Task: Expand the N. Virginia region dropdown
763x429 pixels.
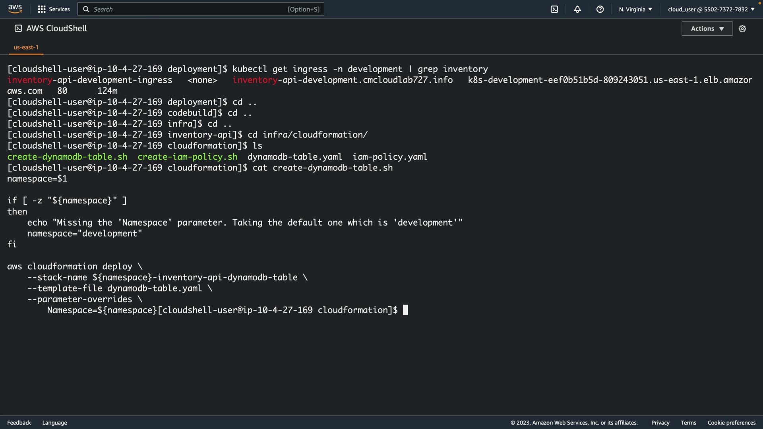Action: click(x=635, y=9)
